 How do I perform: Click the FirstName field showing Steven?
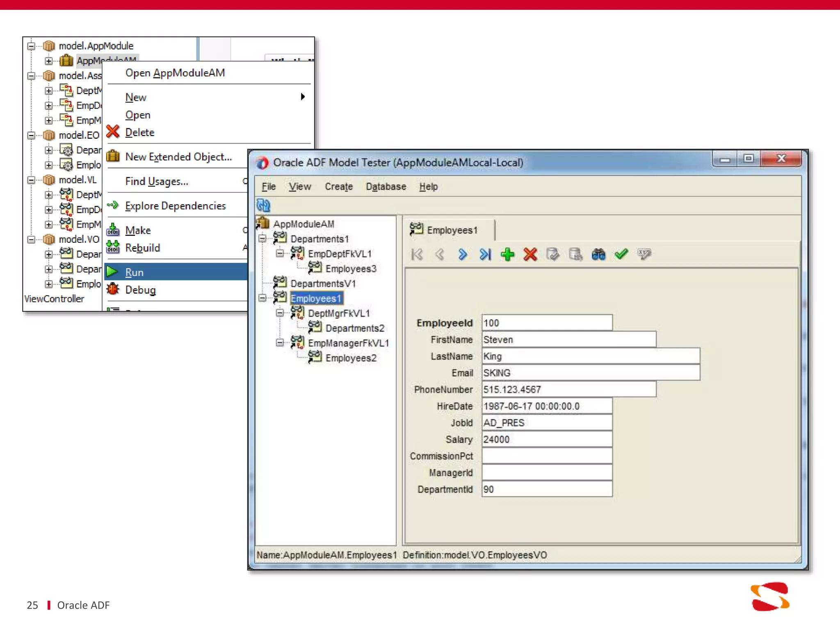569,340
